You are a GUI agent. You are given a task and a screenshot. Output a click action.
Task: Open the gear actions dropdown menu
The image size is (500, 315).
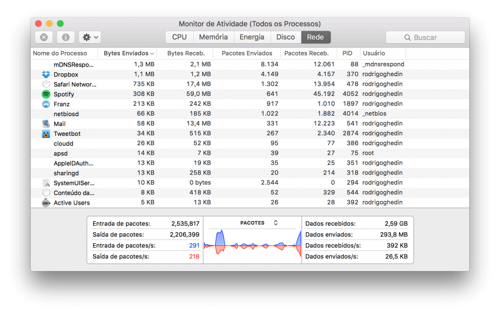[90, 37]
